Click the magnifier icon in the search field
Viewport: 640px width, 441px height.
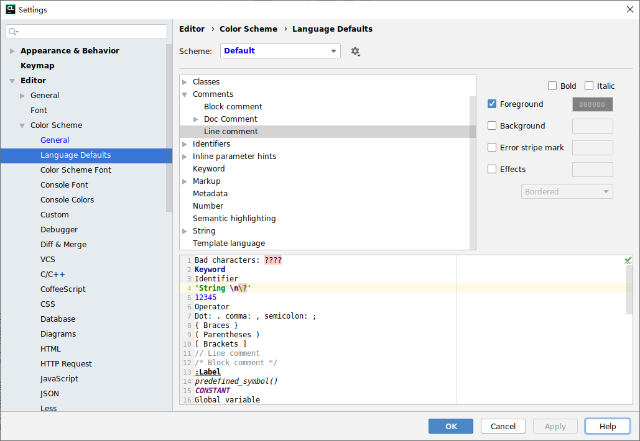tap(13, 31)
